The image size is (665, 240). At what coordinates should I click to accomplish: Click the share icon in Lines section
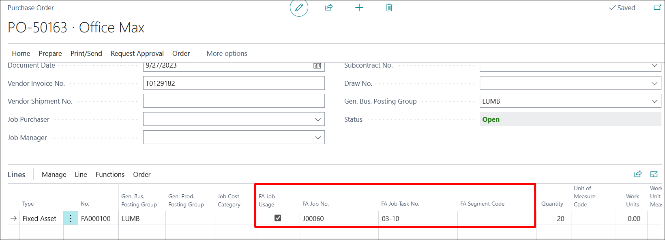638,174
